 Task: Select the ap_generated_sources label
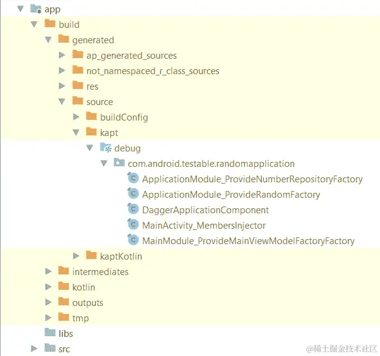[x=132, y=56]
